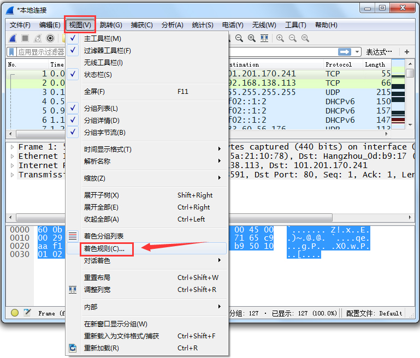Expand the Frame 1 tree node
Screen dimensions: 420x358
click(12, 147)
